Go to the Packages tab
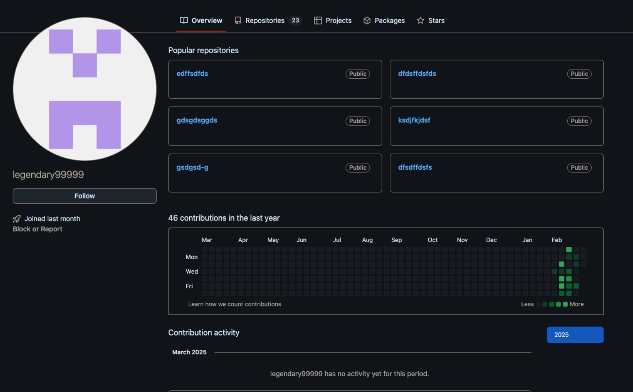Screen dimensions: 633x392 coord(384,20)
